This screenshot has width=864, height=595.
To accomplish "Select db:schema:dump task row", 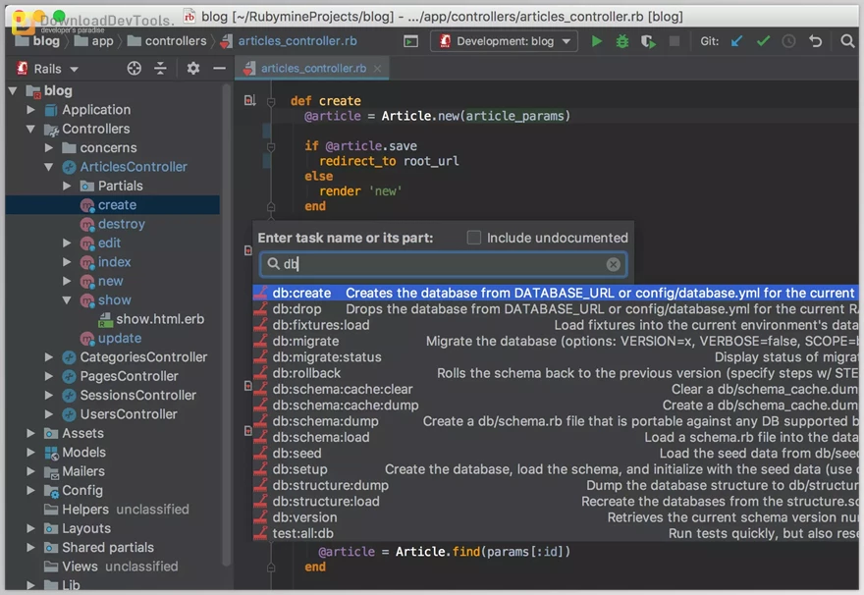I will click(x=556, y=421).
